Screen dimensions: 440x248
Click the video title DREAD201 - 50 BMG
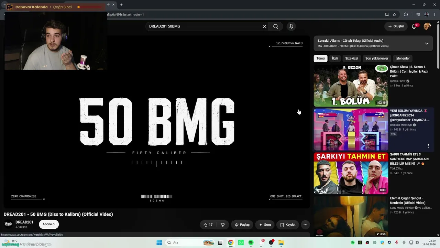tap(58, 214)
